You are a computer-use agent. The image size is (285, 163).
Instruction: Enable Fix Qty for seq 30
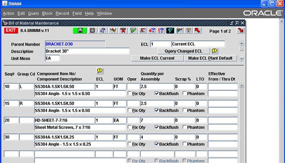(129, 144)
